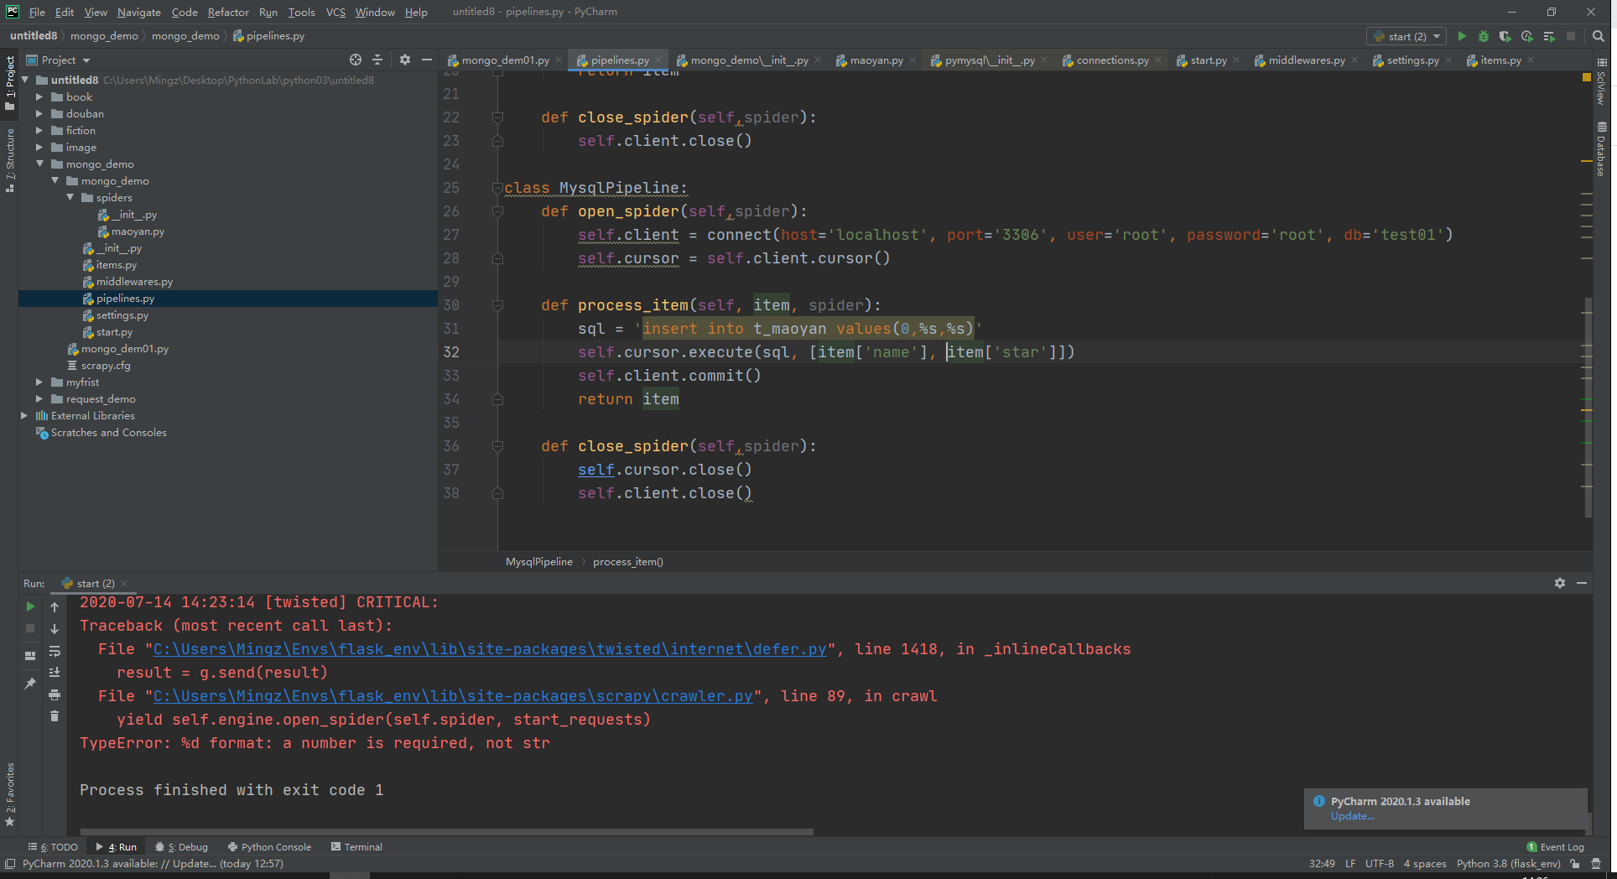
Task: Toggle Scroll to End in Run console
Action: coord(55,673)
